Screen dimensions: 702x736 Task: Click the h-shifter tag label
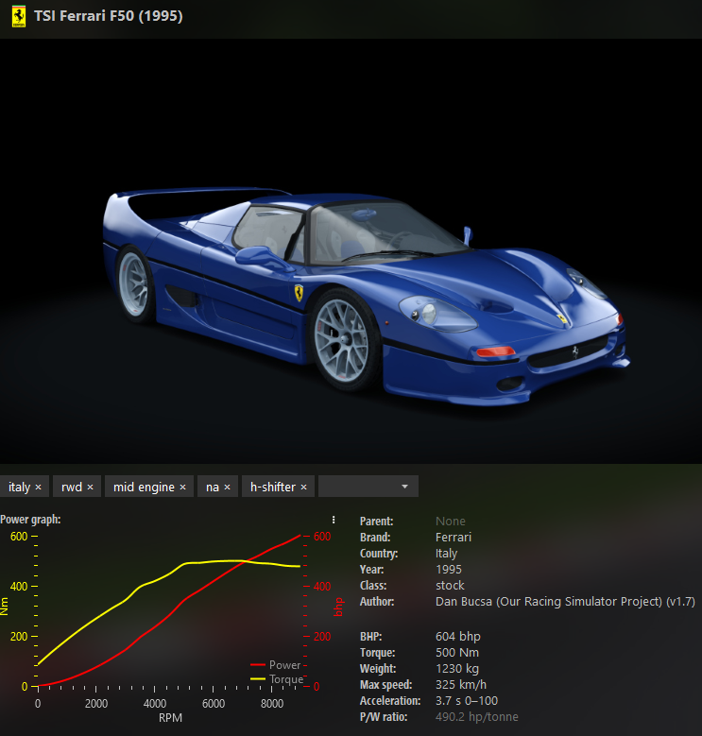point(273,488)
